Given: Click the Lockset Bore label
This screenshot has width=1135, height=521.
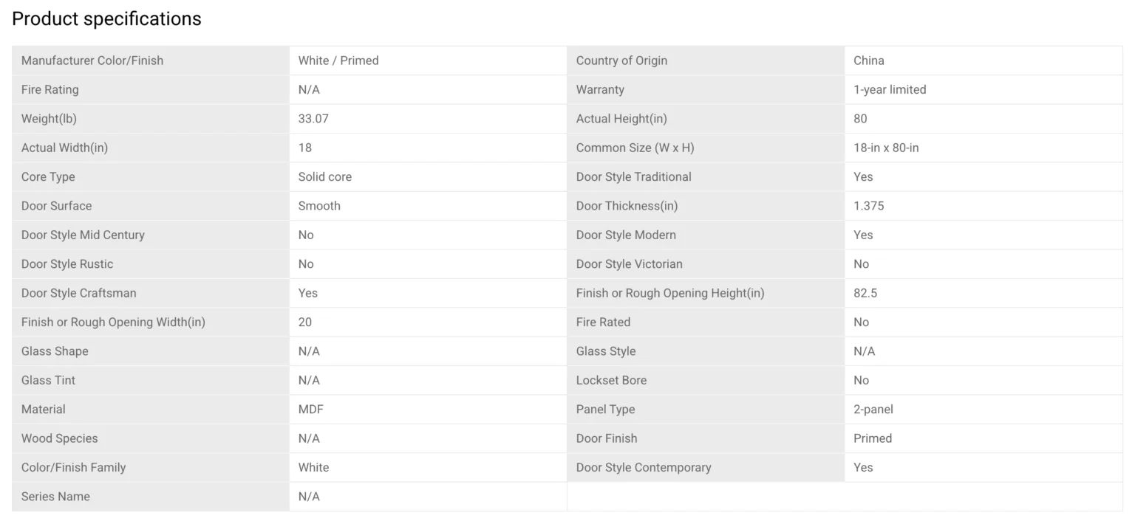Looking at the screenshot, I should click(x=611, y=381).
